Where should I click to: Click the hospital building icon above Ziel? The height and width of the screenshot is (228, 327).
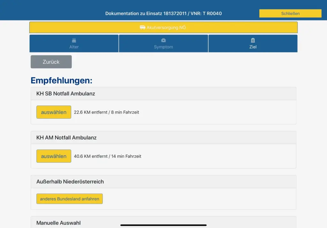253,40
